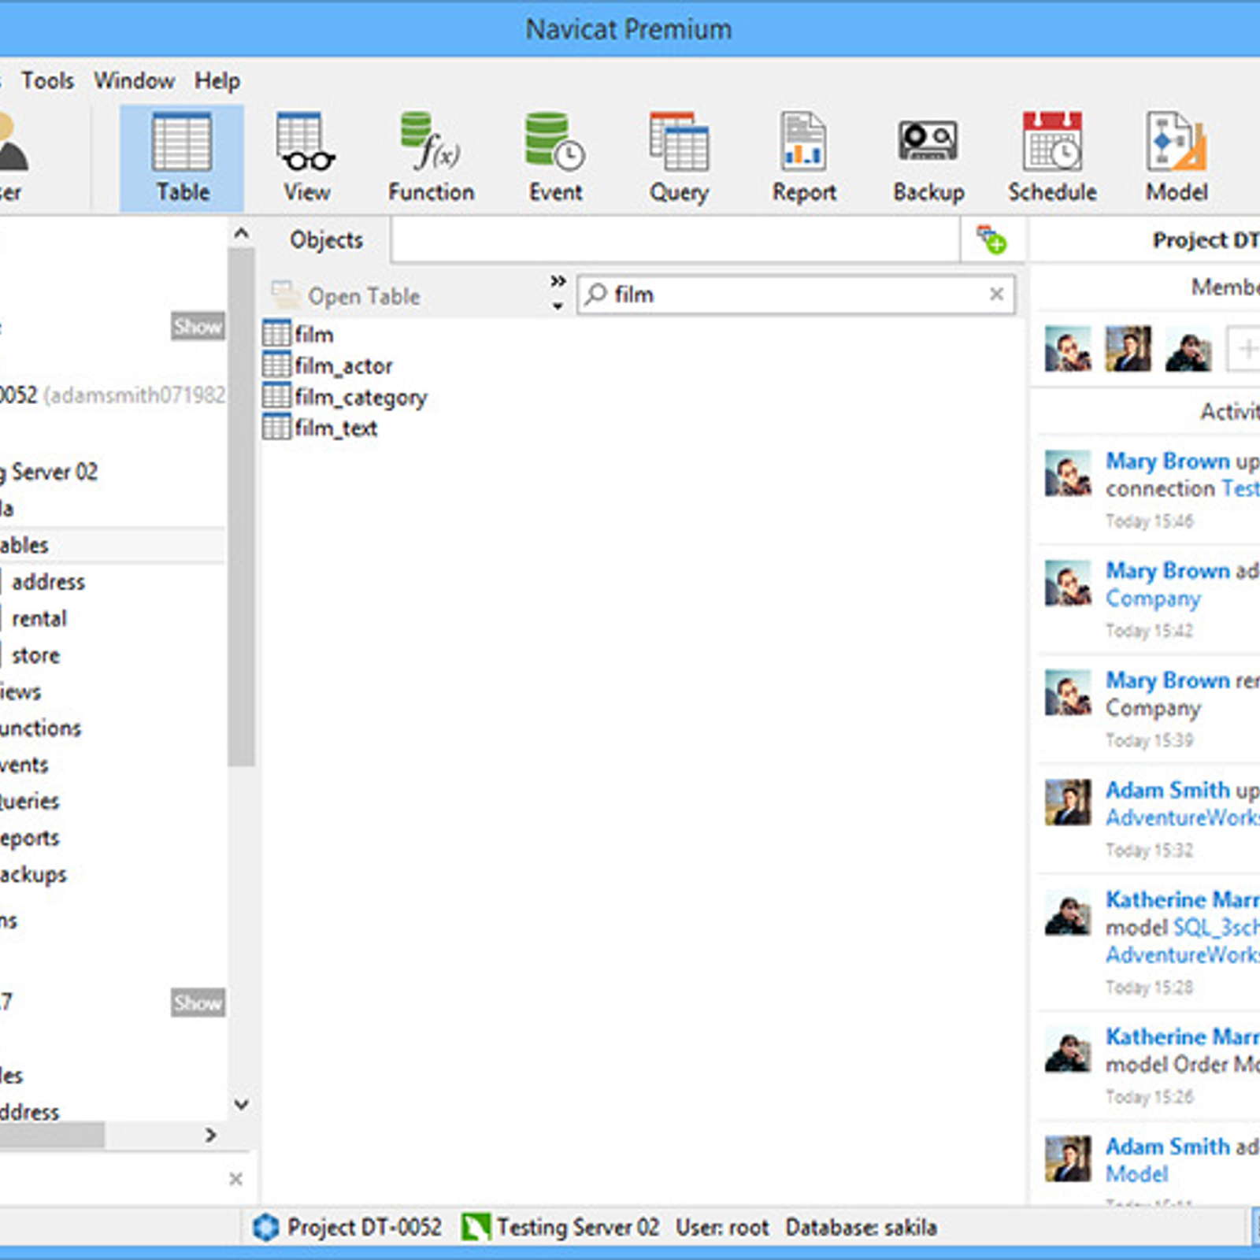Click User: root status text
This screenshot has height=1260, width=1260.
pos(722,1227)
